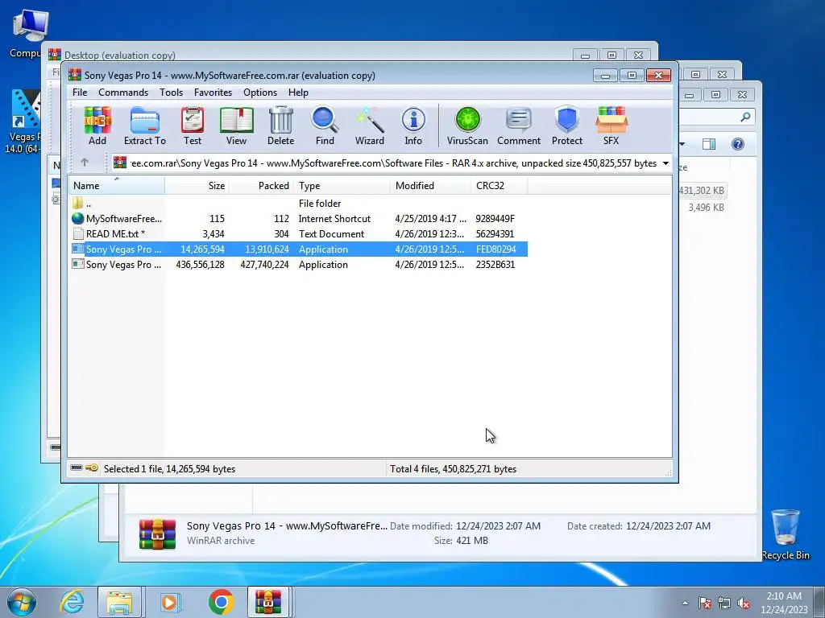The height and width of the screenshot is (618, 825).
Task: Select the 436,556,128 byte Sony Vegas application
Action: click(x=298, y=264)
